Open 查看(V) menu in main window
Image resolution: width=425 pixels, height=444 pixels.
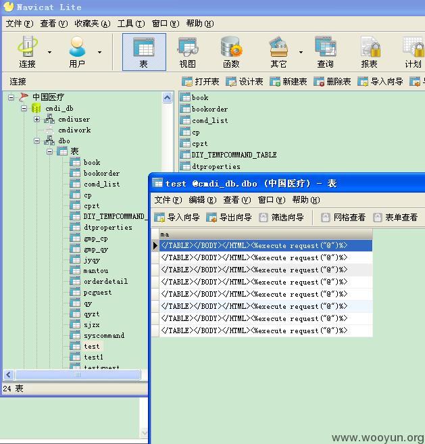coord(54,24)
